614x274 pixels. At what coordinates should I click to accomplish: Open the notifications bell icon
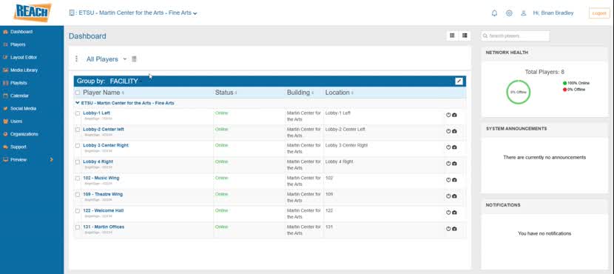click(x=494, y=13)
